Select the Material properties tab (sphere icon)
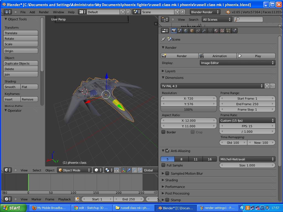Screen dimensions: 283x212 pos(215,30)
